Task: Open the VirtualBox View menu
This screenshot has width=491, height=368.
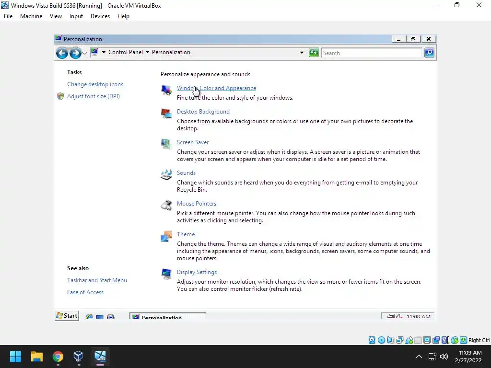Action: [56, 16]
